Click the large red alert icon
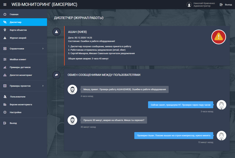 pyautogui.click(x=219, y=37)
